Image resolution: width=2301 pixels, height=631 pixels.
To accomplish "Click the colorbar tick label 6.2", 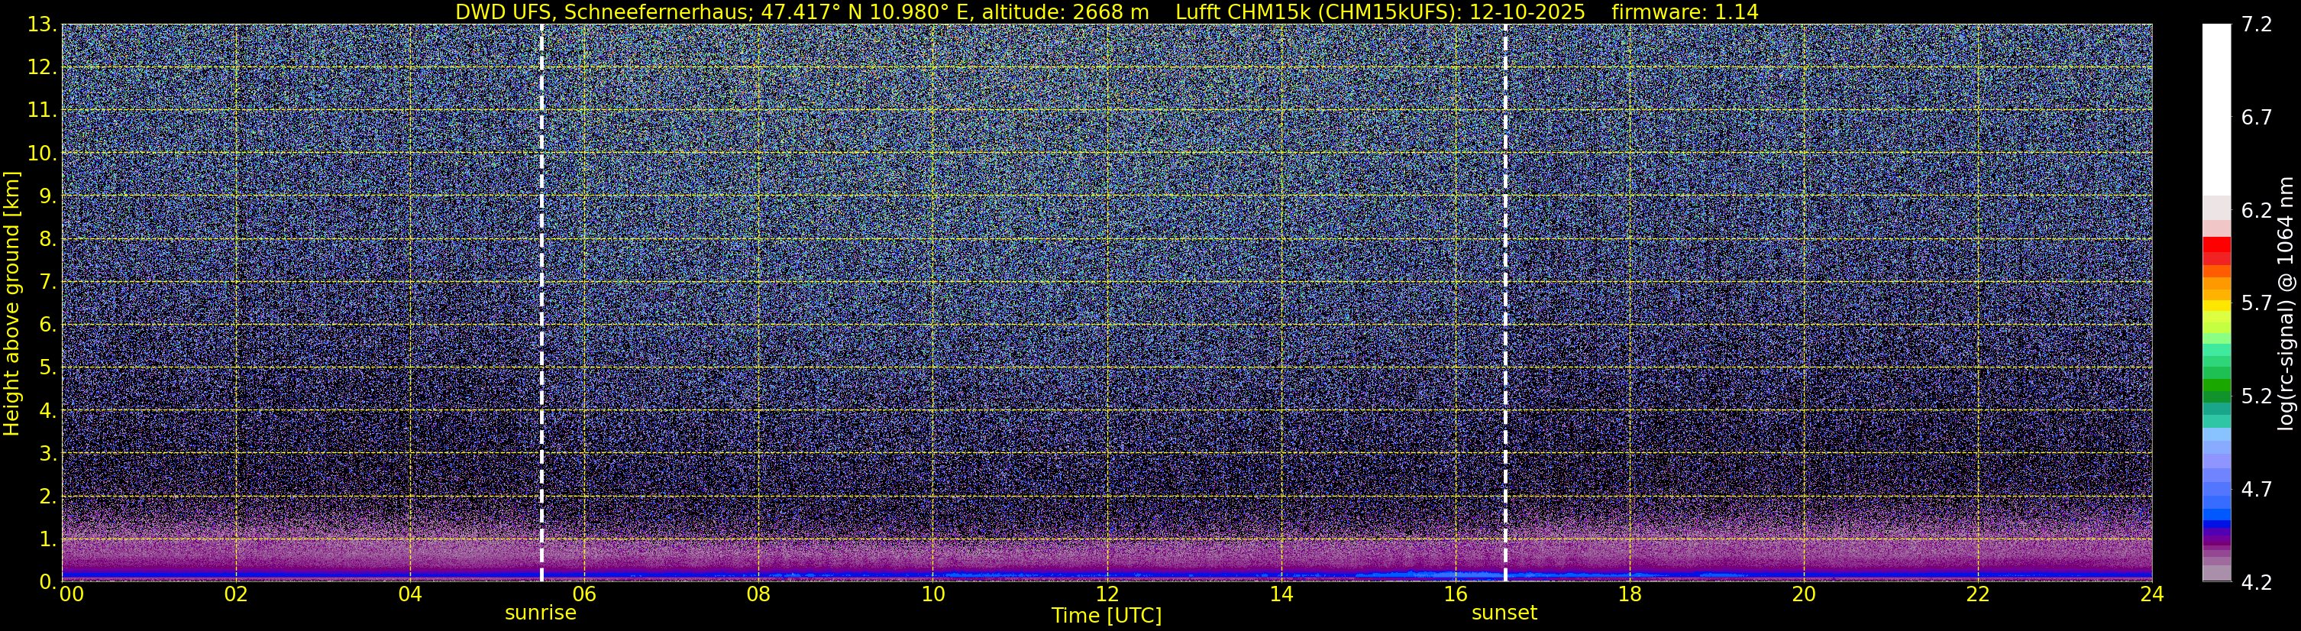I will pyautogui.click(x=2257, y=211).
